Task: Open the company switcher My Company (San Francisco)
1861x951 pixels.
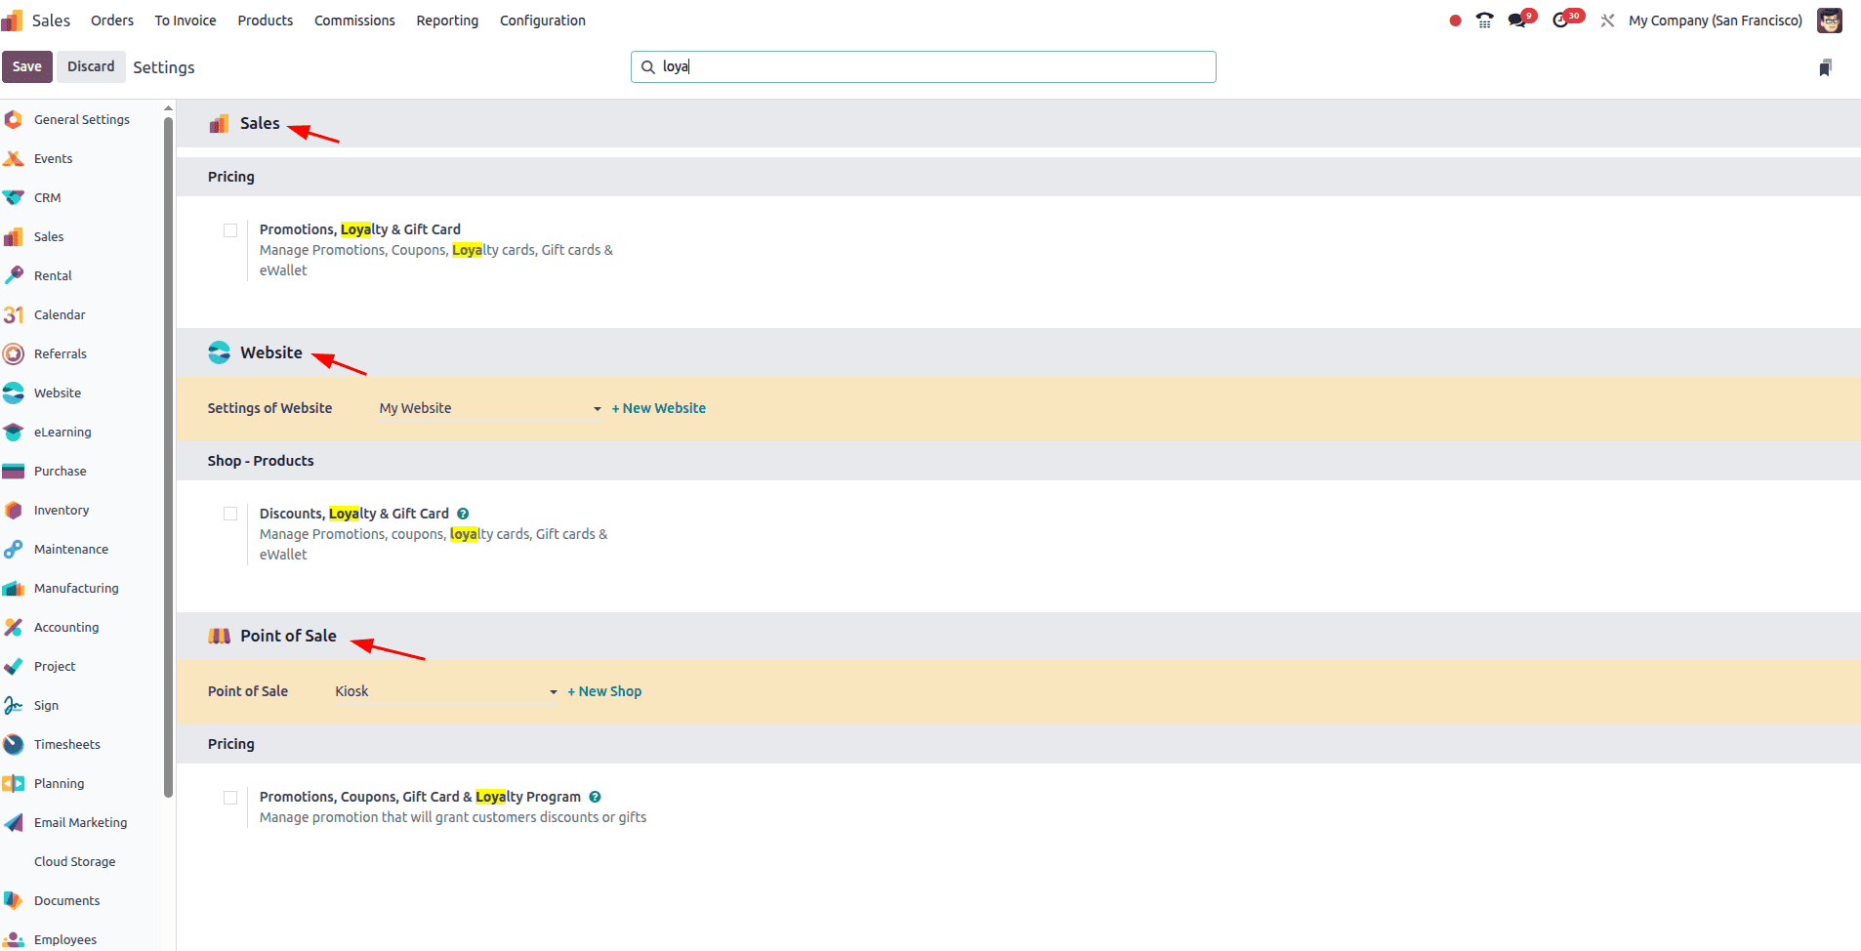Action: [x=1715, y=21]
